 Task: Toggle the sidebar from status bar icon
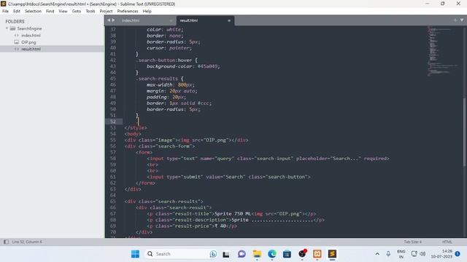point(6,242)
